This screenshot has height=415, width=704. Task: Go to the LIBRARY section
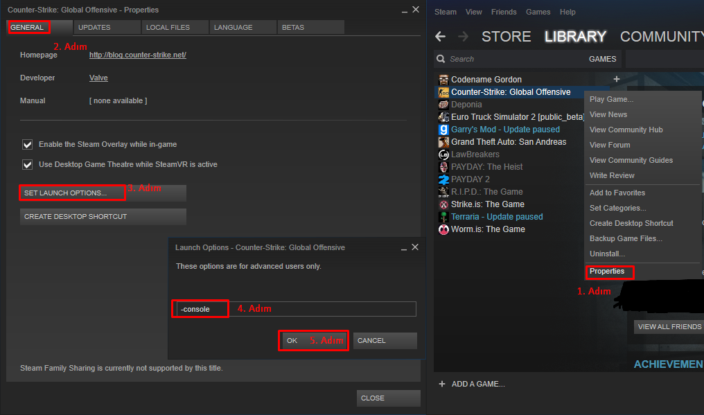click(575, 37)
